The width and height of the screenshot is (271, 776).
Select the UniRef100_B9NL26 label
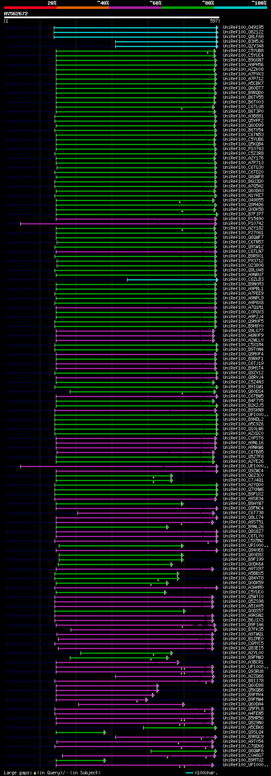coord(243,527)
